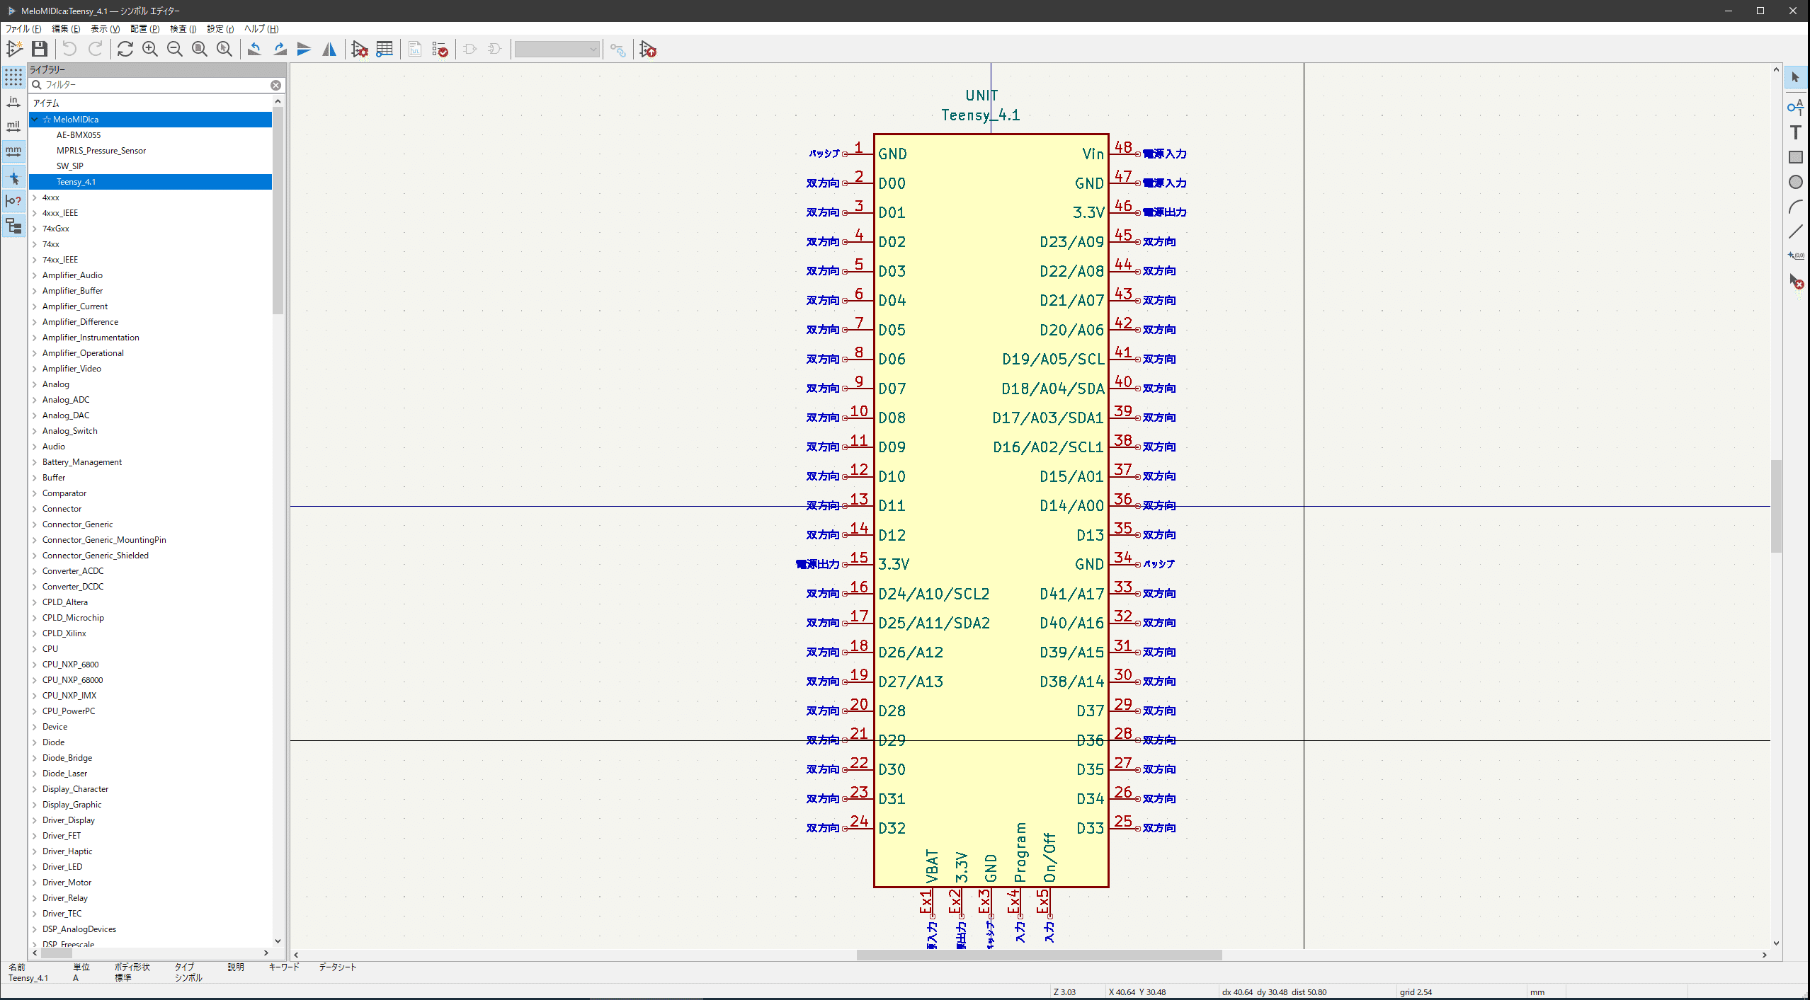Switch units to mils

[13, 127]
